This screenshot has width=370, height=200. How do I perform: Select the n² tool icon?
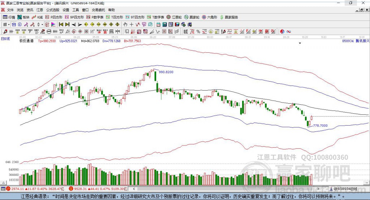[61, 32]
